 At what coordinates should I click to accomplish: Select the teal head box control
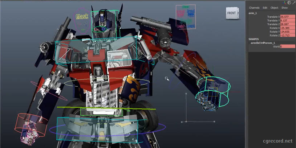tap(105, 24)
